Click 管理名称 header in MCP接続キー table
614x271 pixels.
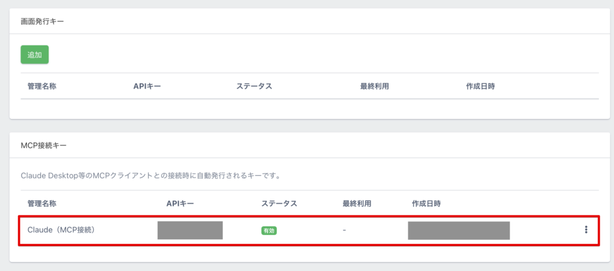click(42, 203)
